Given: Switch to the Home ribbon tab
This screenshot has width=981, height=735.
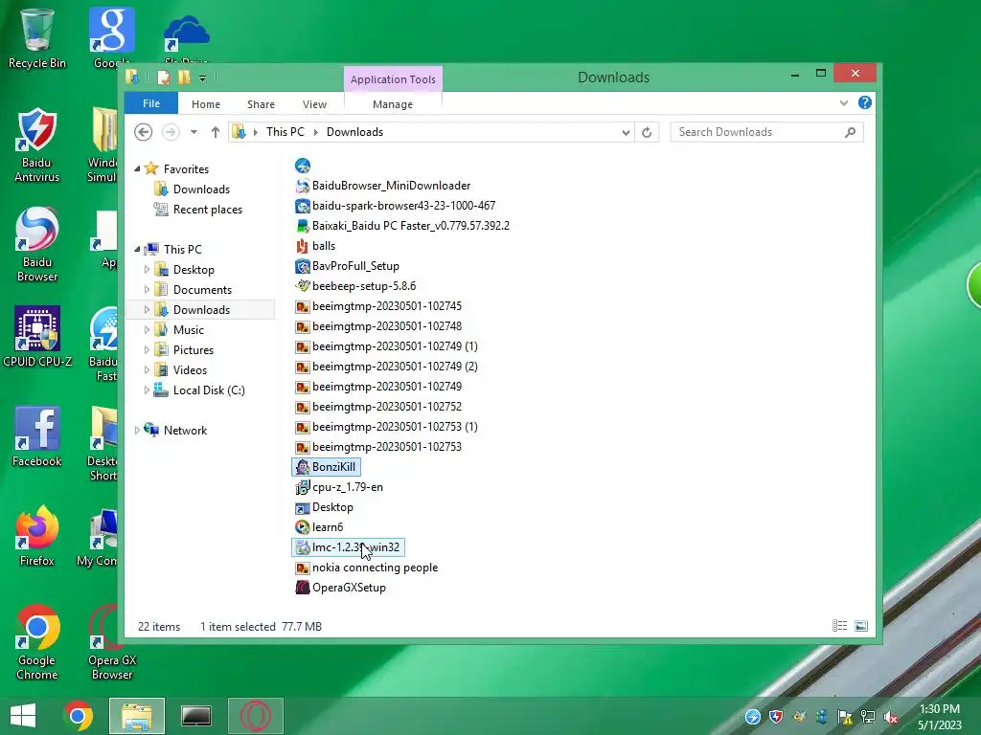Looking at the screenshot, I should point(206,104).
